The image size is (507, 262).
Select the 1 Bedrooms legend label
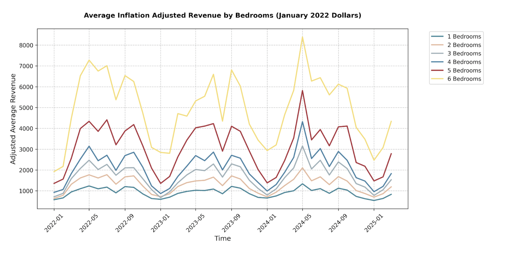click(x=464, y=37)
